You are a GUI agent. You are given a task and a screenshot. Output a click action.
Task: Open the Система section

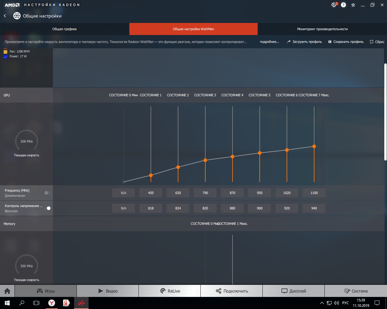click(x=356, y=291)
